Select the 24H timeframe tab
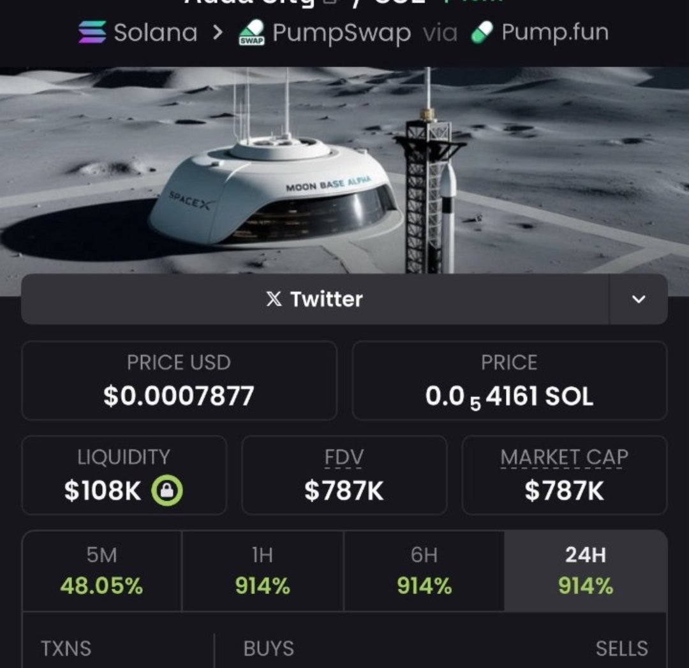This screenshot has height=668, width=689. 586,570
